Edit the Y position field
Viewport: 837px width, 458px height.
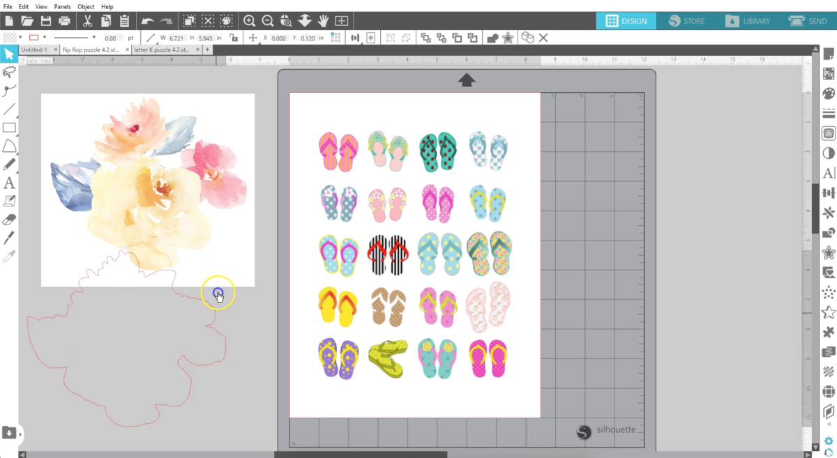(310, 38)
